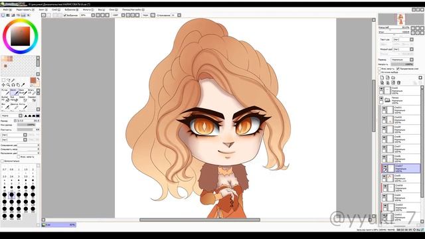Open layer blending Режим dropdown

[402, 60]
